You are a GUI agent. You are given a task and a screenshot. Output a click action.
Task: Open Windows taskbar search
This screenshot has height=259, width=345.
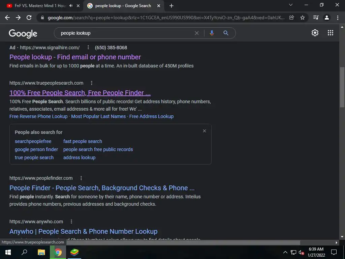coord(24,252)
